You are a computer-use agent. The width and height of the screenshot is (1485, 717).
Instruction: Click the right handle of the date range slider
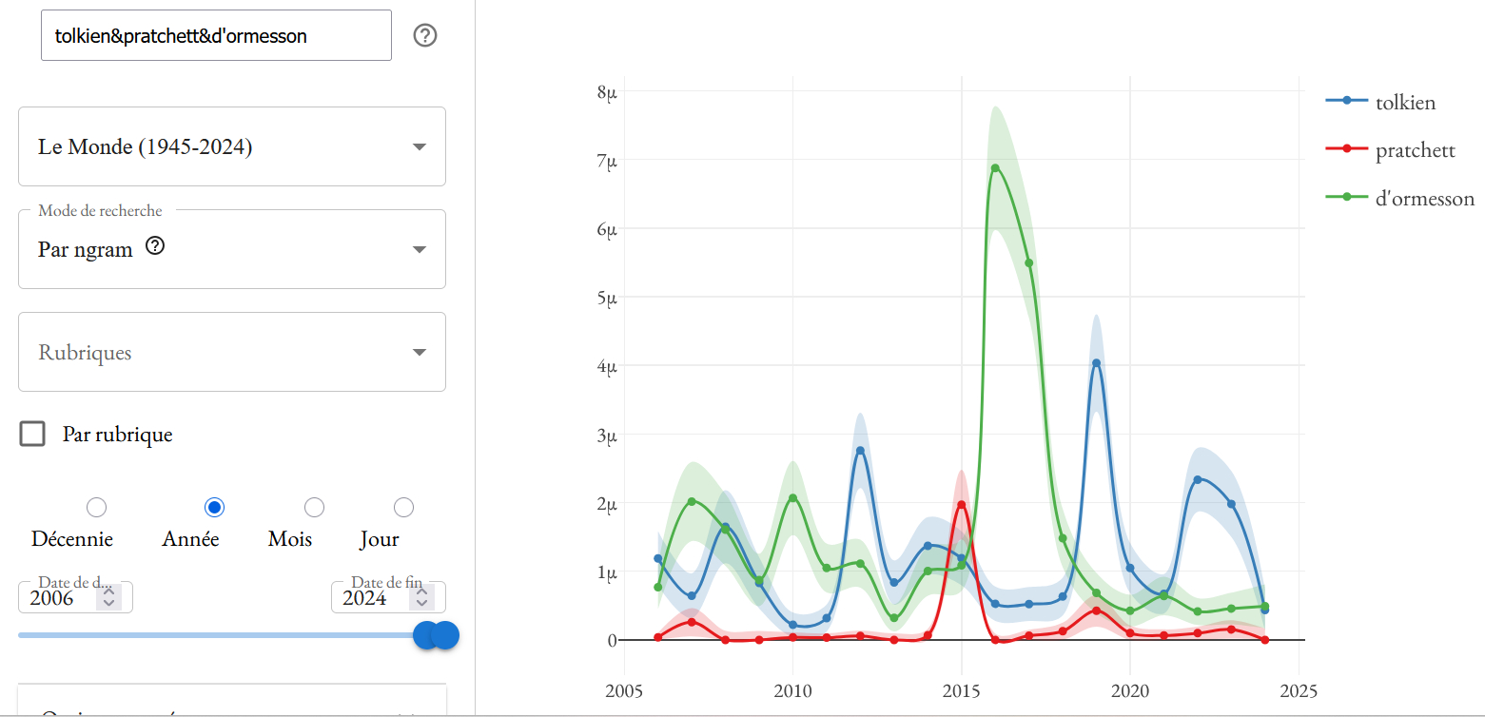444,635
